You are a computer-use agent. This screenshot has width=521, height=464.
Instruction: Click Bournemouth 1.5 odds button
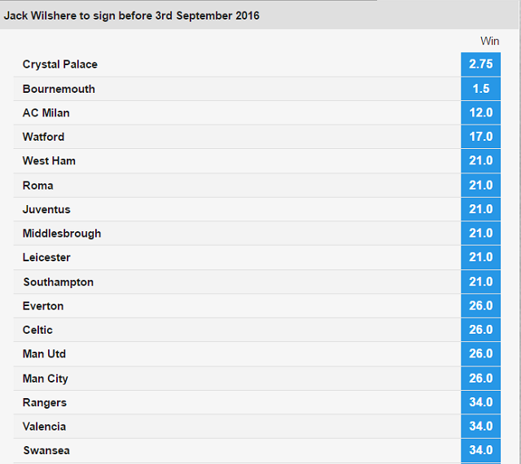[x=480, y=89]
